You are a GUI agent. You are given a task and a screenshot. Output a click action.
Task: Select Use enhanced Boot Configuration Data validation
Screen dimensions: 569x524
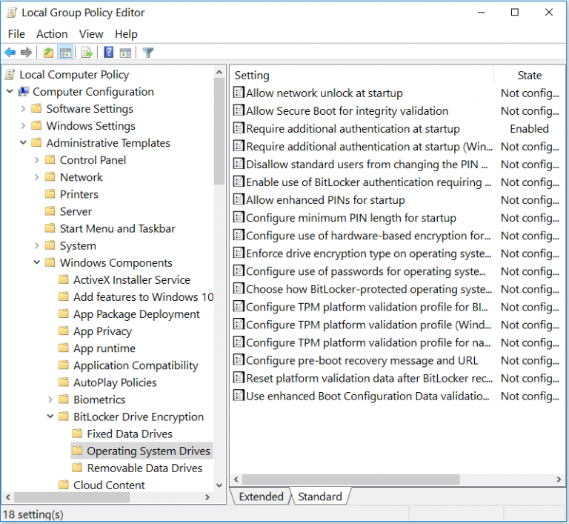pos(367,396)
